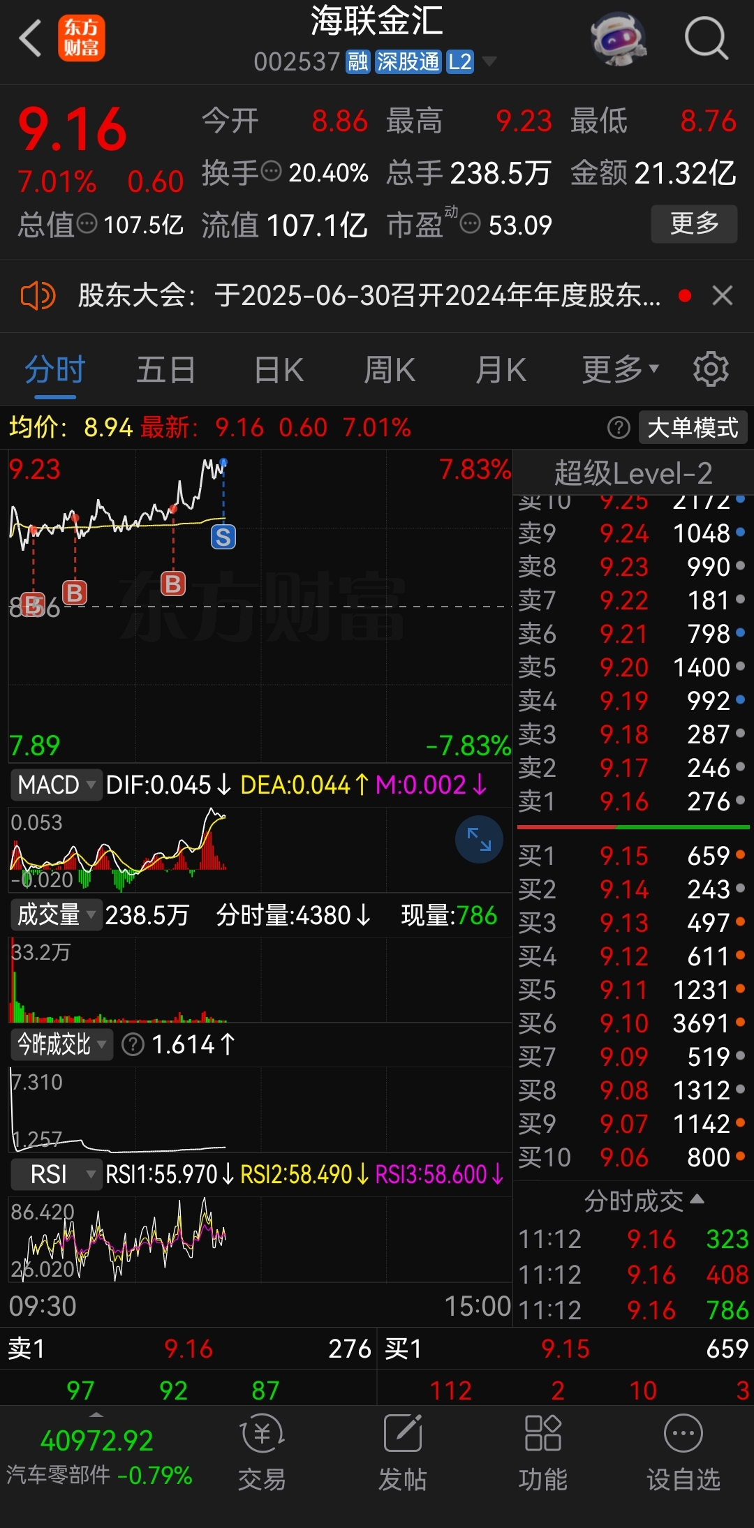This screenshot has width=754, height=1528.
Task: Tap the 设自选 watchlist icon
Action: point(683,1452)
